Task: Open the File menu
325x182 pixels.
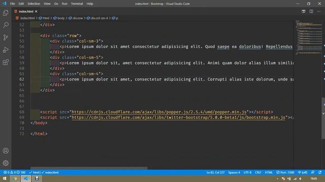Action: pyautogui.click(x=12, y=4)
